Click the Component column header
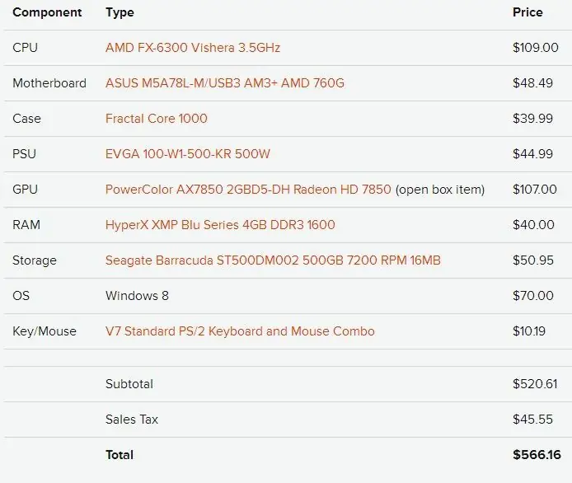This screenshot has height=483, width=572. (x=47, y=12)
